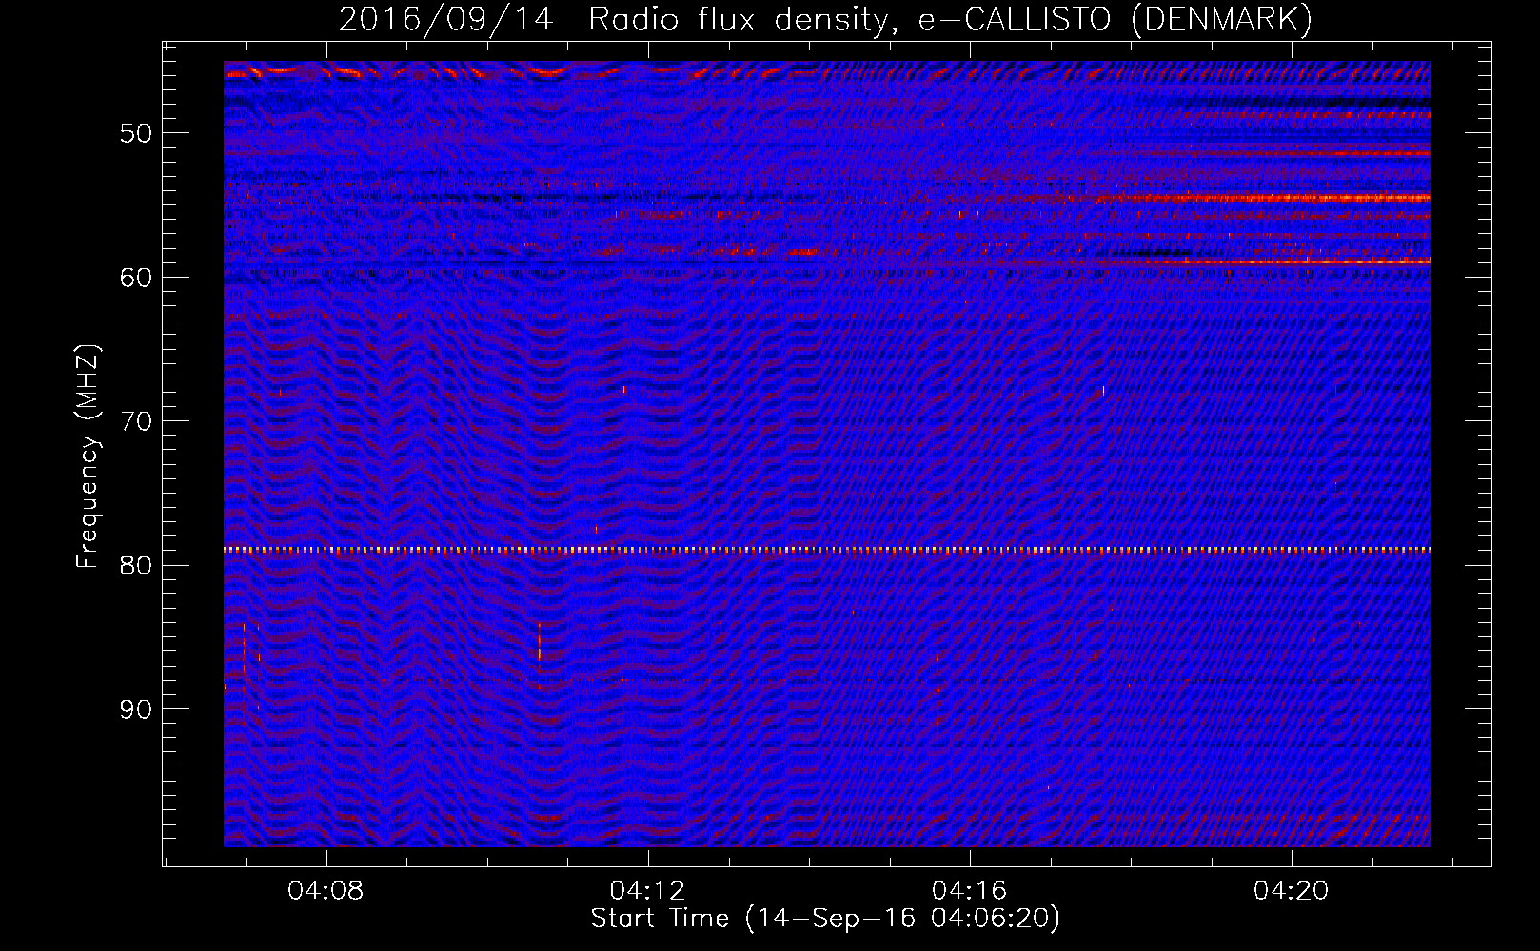Viewport: 1540px width, 951px height.
Task: Click the '60' frequency tick label
Action: 136,278
